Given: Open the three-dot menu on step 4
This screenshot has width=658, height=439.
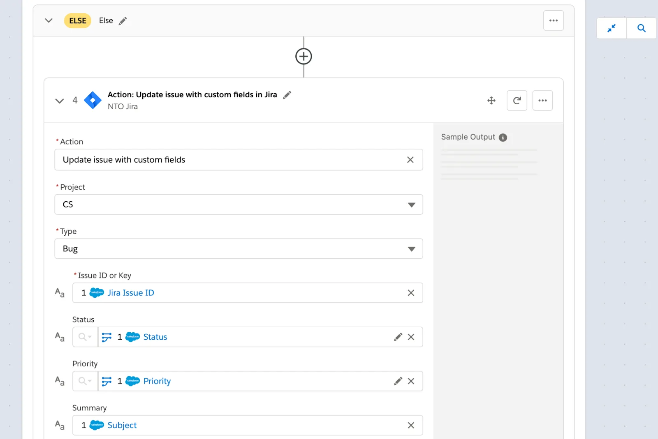Looking at the screenshot, I should [542, 100].
